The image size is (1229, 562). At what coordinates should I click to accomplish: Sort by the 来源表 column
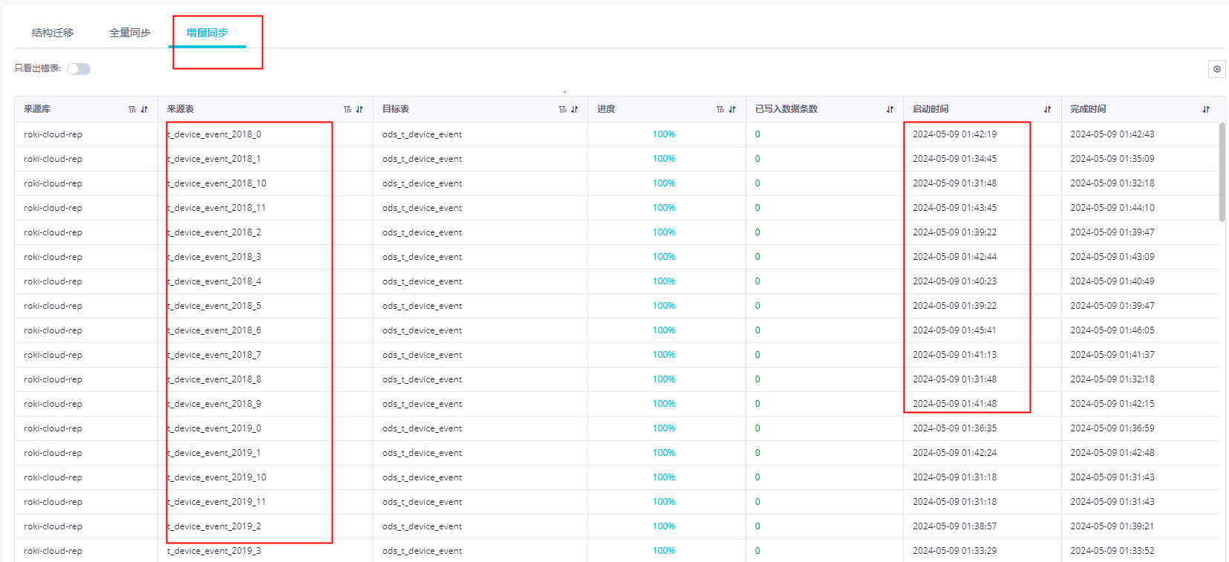click(x=359, y=109)
